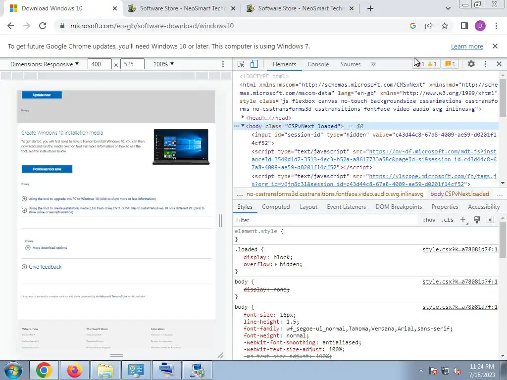Click the viewport width field 400
Image resolution: width=507 pixels, height=380 pixels.
click(x=100, y=64)
